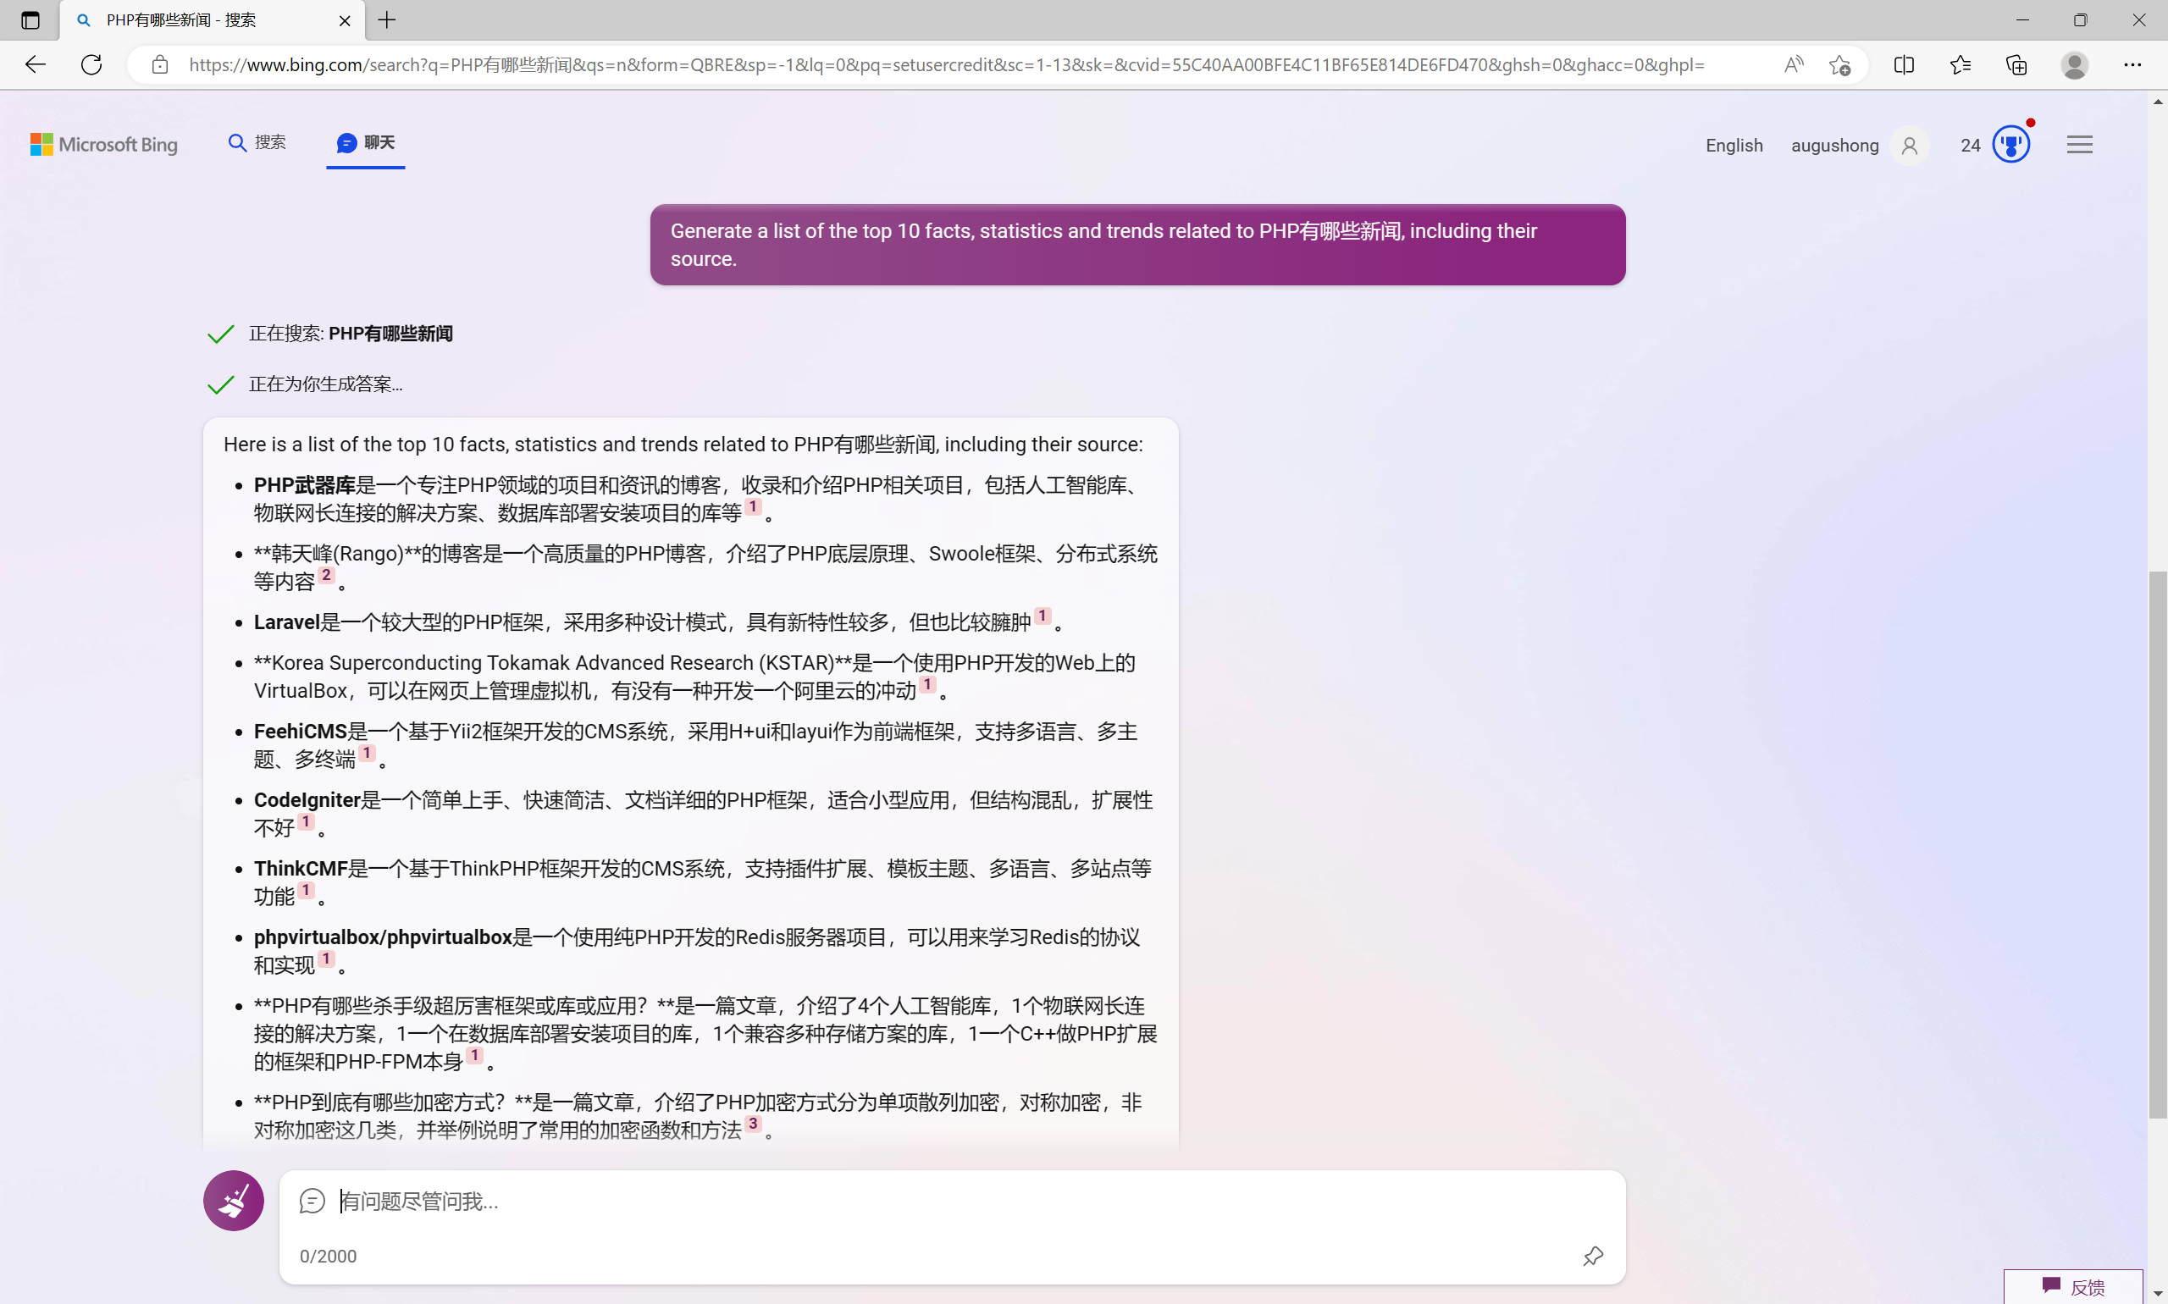Open citation 1 after Laravel item
Screen dimensions: 2168x1304
click(1043, 616)
